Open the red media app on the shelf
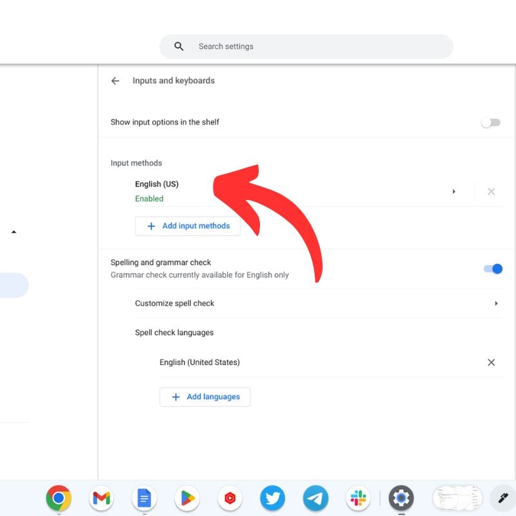516x516 pixels. click(x=230, y=498)
